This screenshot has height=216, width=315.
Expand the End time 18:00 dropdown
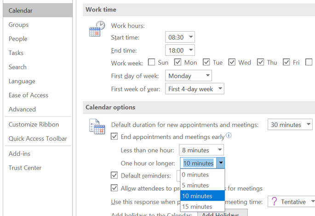180,50
